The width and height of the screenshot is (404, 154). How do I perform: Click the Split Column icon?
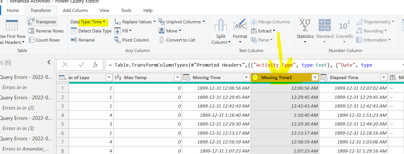pos(221,26)
